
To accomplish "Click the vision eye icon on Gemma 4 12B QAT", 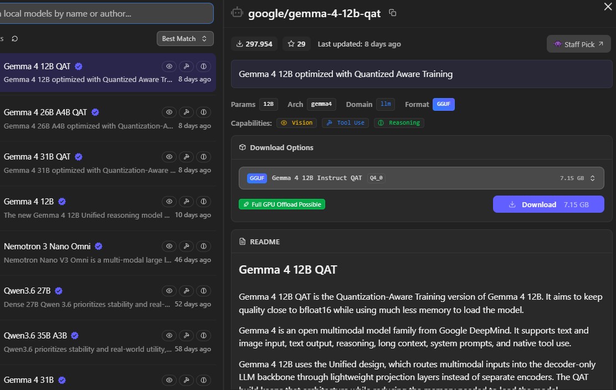I will click(169, 66).
